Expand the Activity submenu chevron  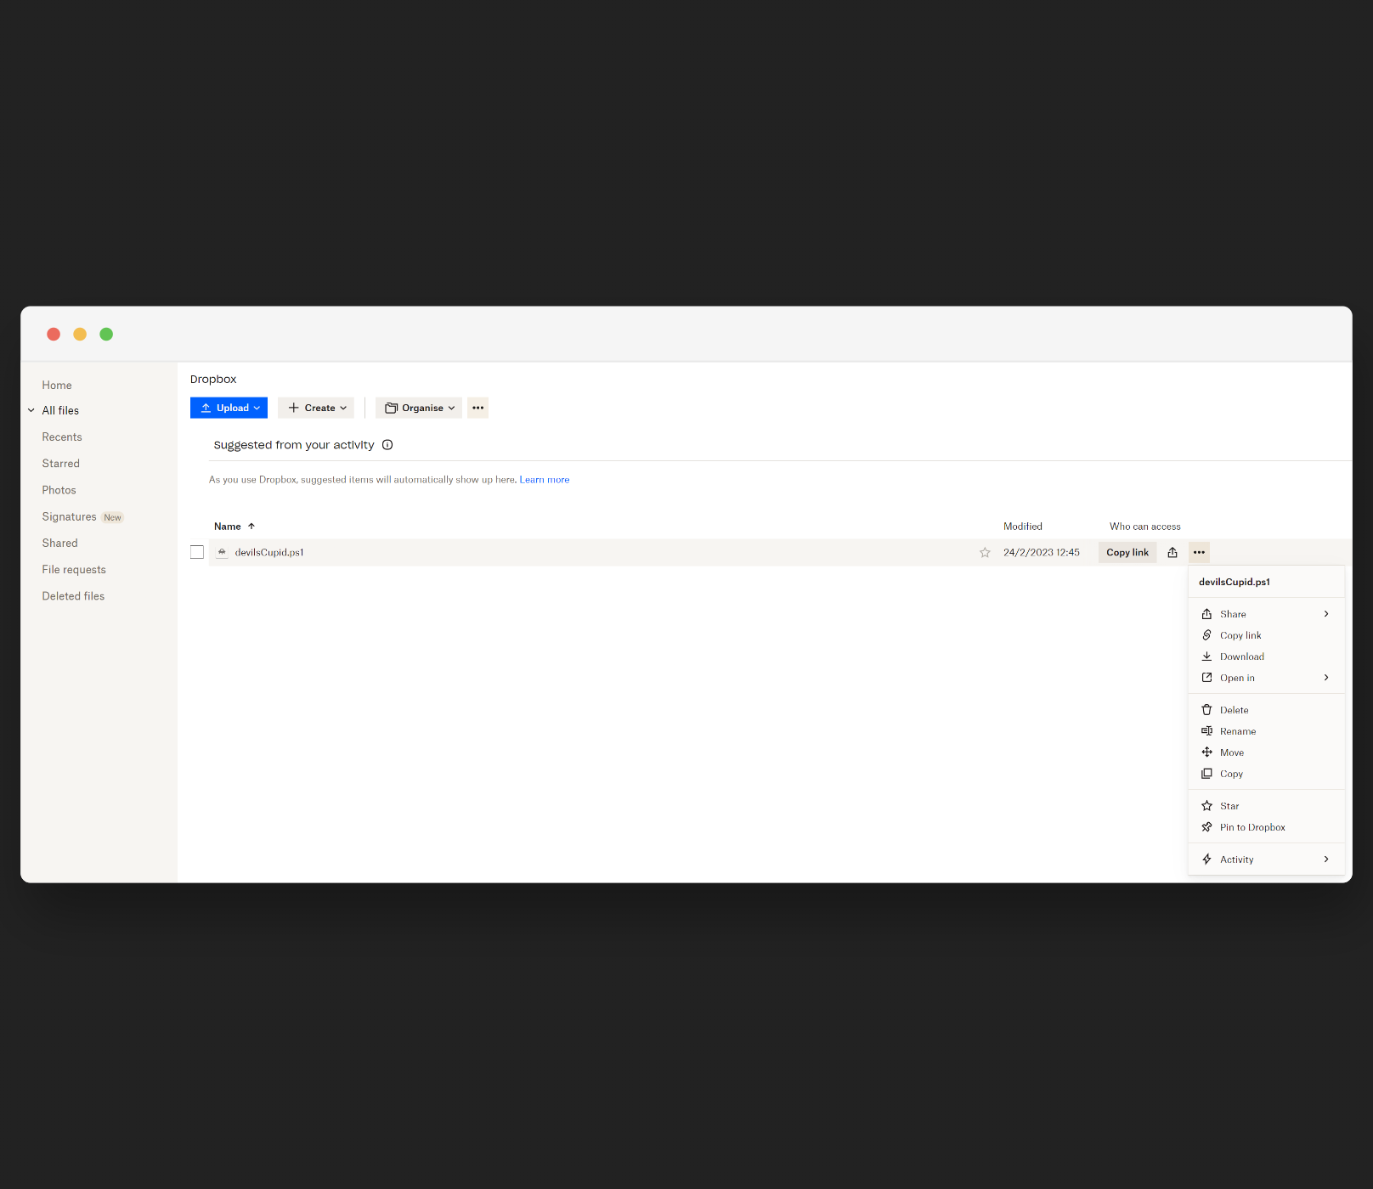coord(1326,859)
